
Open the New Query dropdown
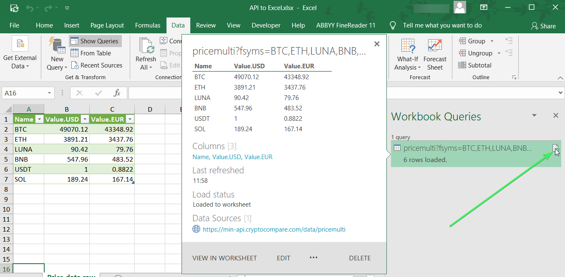pos(57,54)
